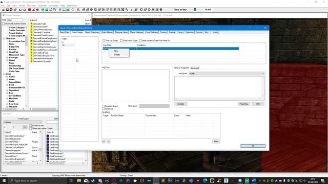Click the right arrow button below Conditions list
This screenshot has width=328, height=184.
(x=108, y=142)
